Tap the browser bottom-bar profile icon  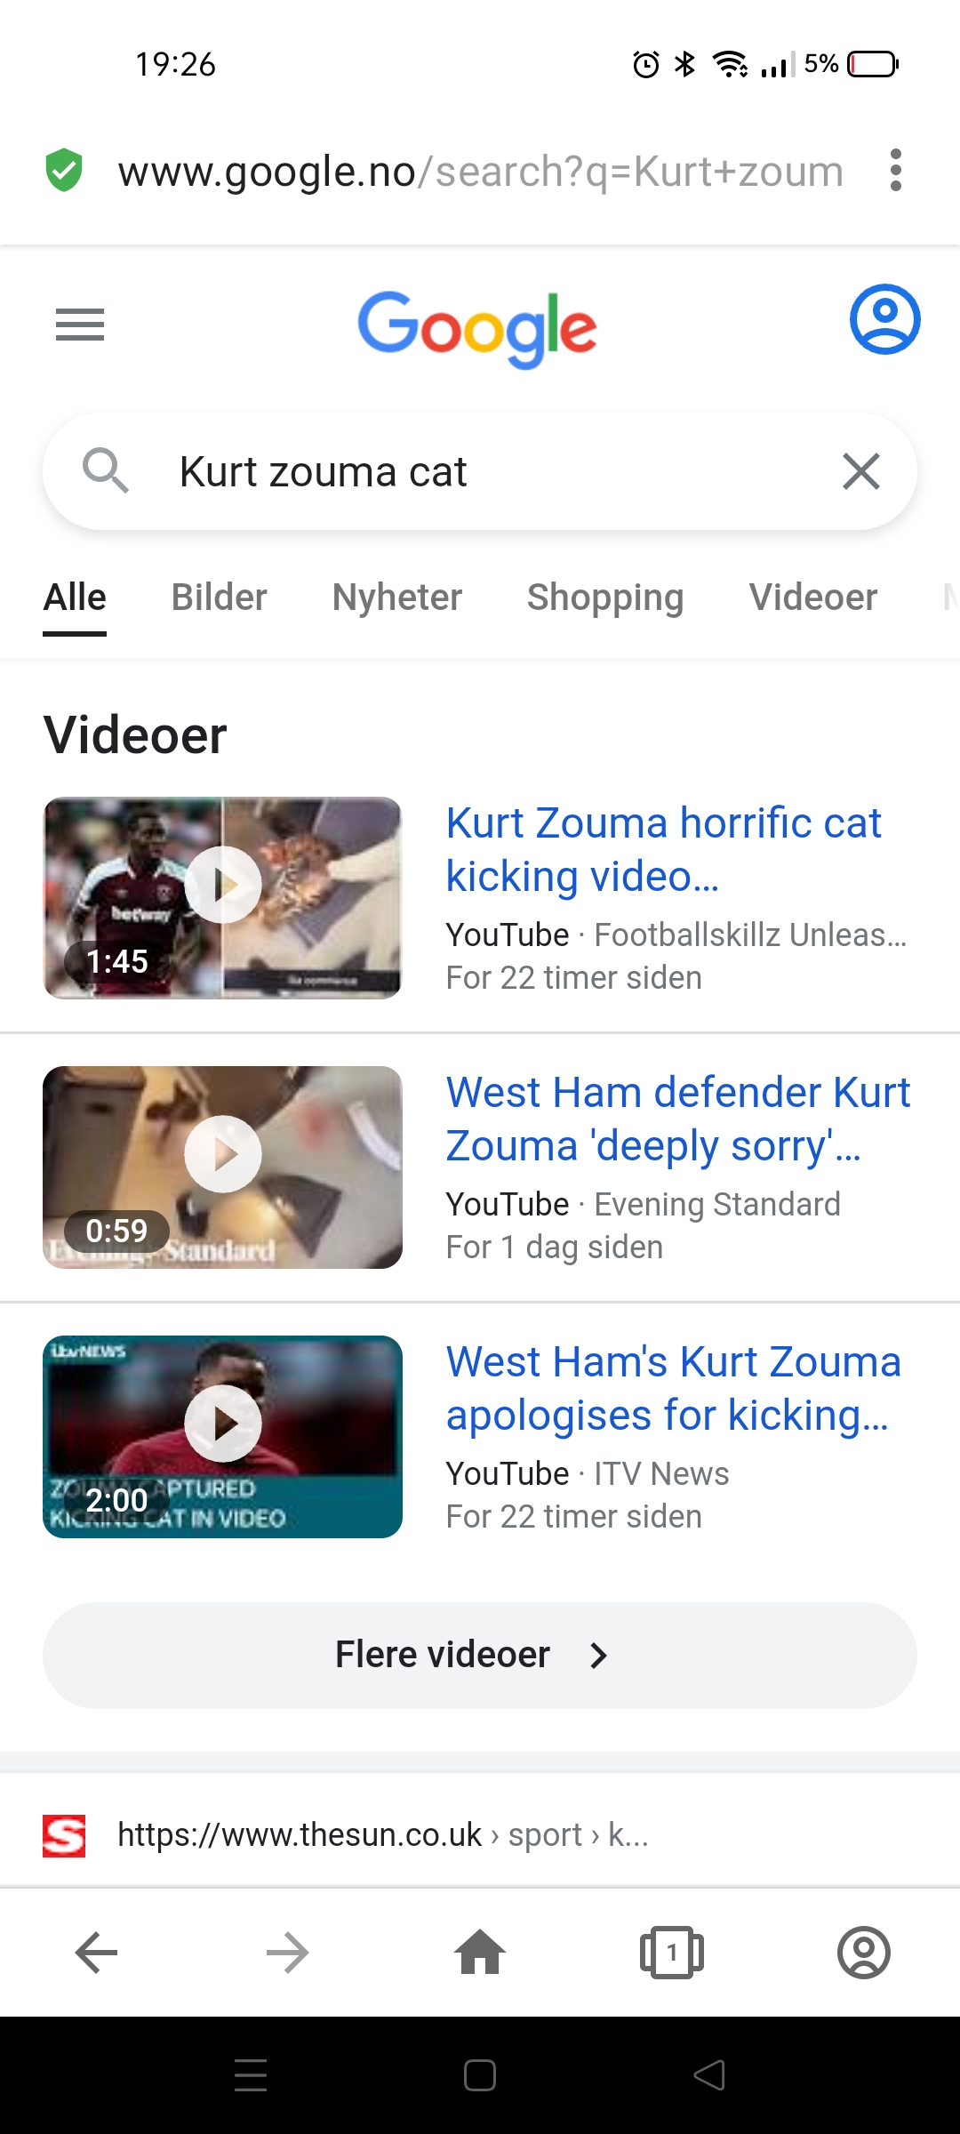point(864,1953)
